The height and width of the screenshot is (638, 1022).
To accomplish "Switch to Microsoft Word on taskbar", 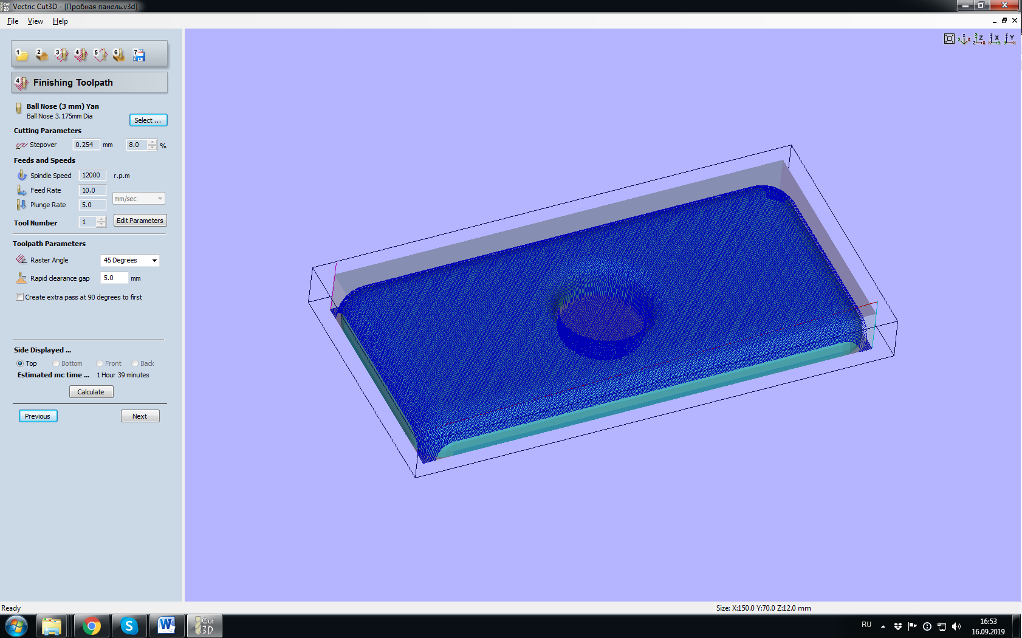I will [x=166, y=626].
